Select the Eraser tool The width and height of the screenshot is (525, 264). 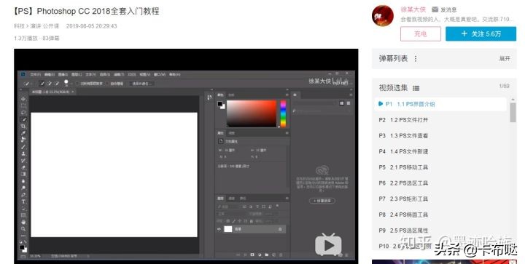[x=23, y=167]
